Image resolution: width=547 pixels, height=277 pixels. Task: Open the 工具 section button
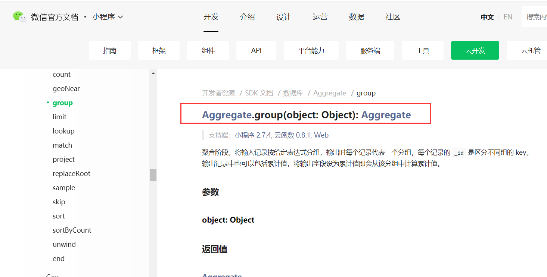coord(423,50)
